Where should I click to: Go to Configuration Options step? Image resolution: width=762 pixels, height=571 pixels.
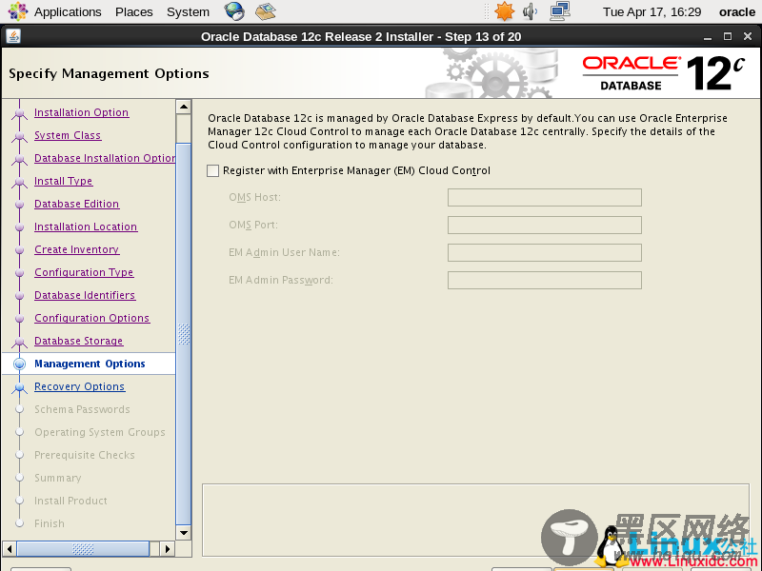tap(91, 318)
